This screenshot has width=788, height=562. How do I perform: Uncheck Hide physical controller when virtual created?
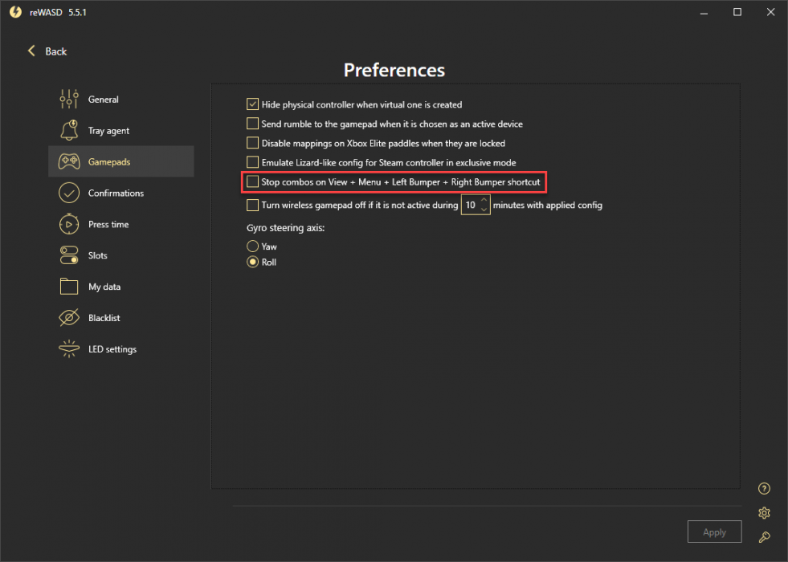point(252,104)
